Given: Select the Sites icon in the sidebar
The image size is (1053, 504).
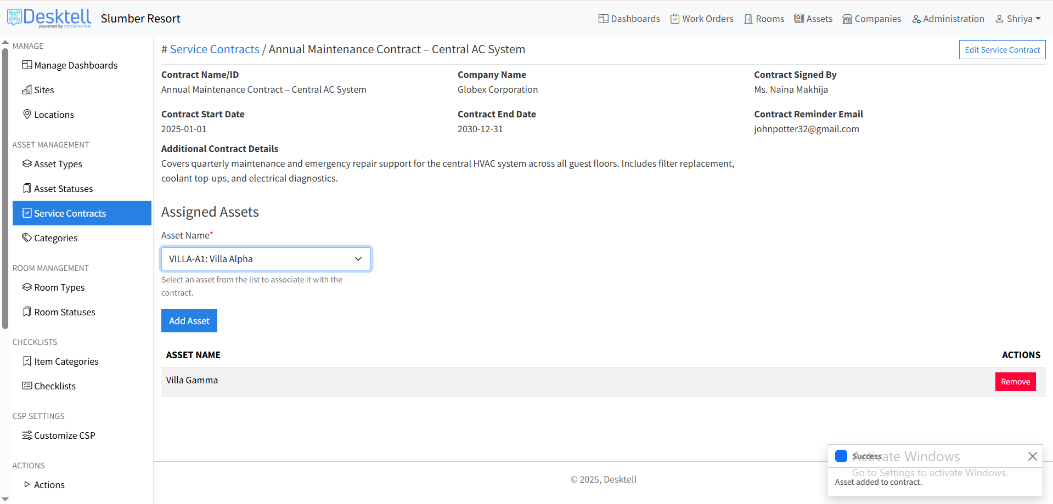Looking at the screenshot, I should tap(27, 89).
